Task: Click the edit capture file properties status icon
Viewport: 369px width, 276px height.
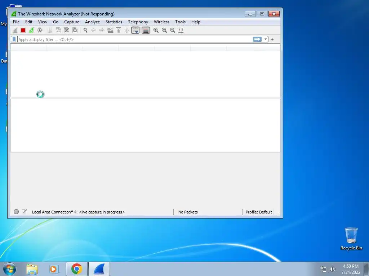Action: coord(25,212)
